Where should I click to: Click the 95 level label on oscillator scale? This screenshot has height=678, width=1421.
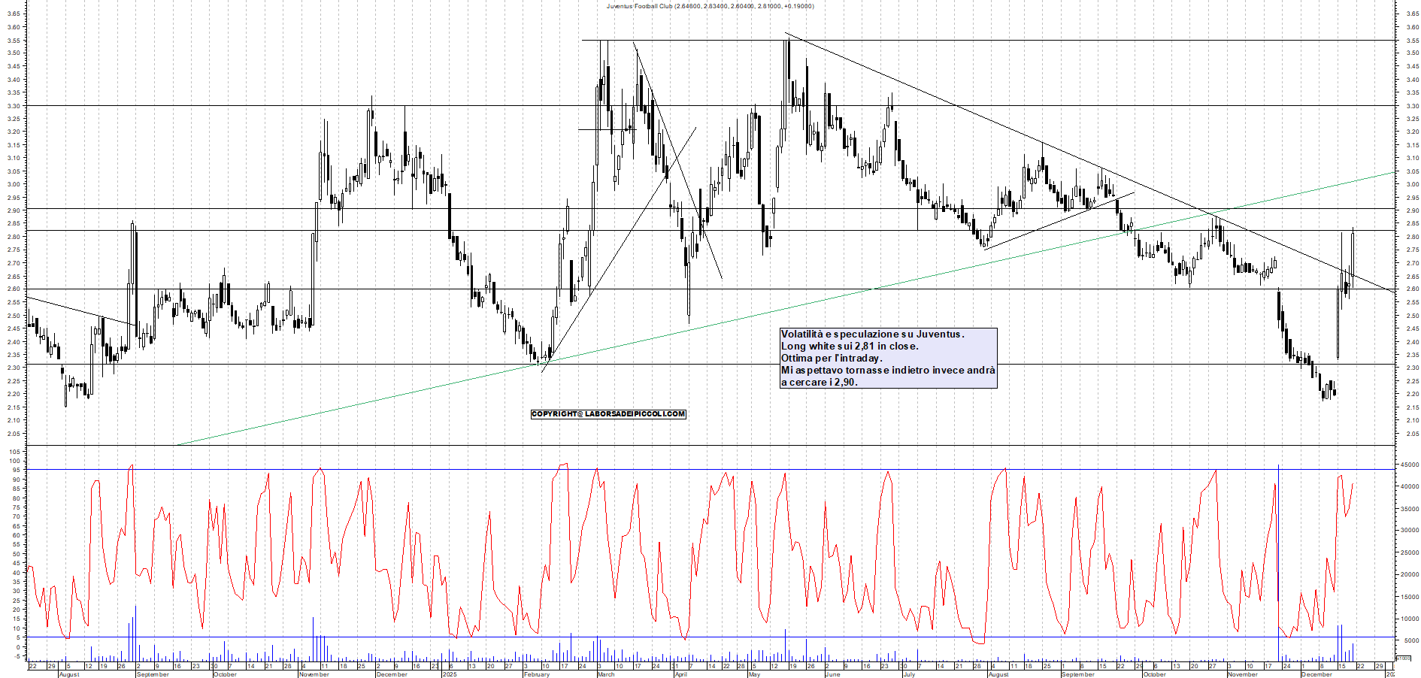(x=15, y=470)
